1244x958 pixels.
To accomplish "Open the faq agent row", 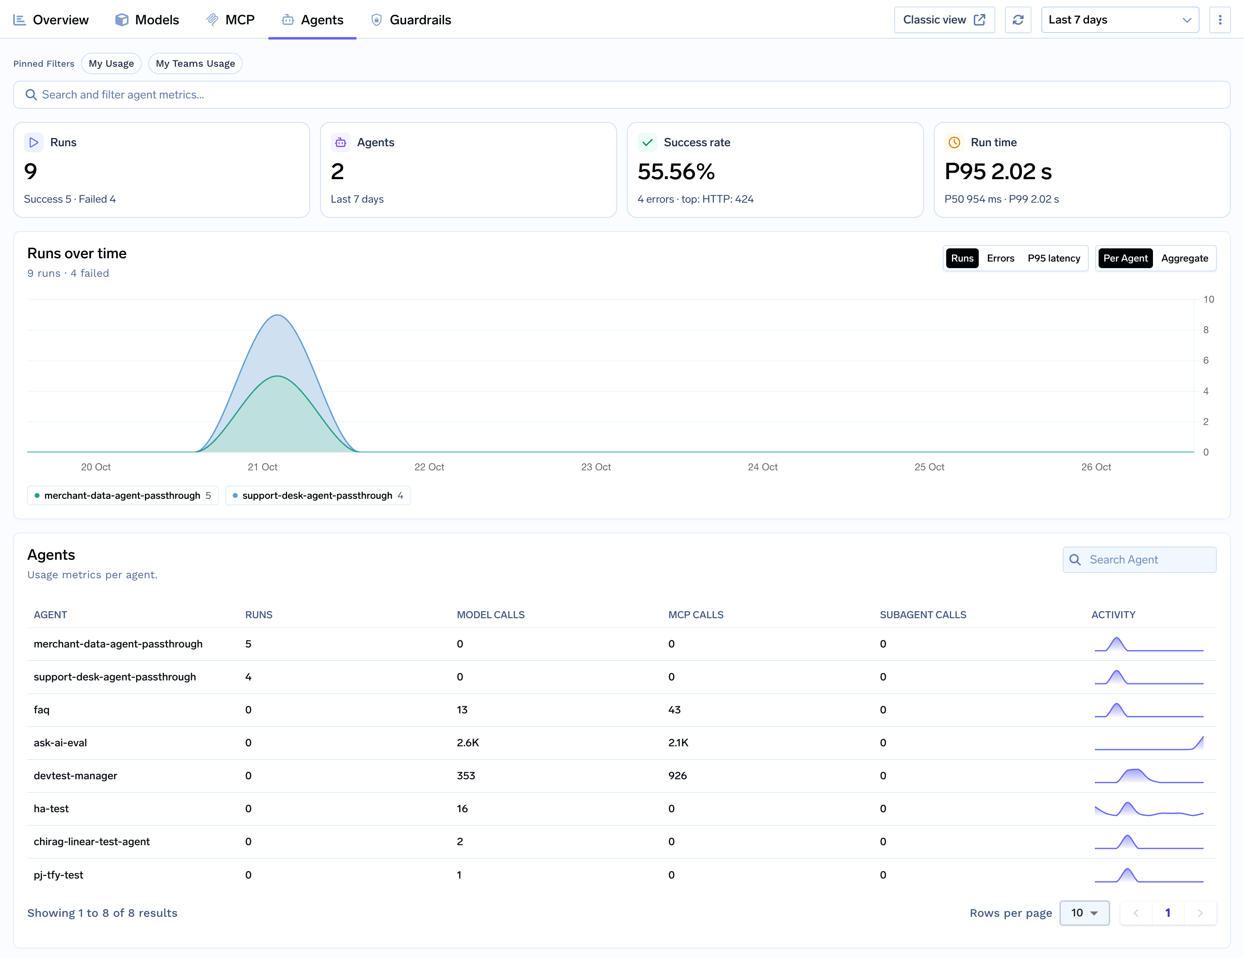I will pos(622,710).
